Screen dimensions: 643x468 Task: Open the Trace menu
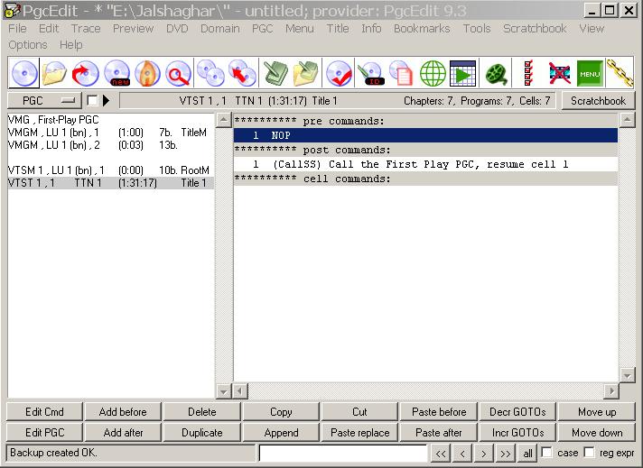coord(86,28)
